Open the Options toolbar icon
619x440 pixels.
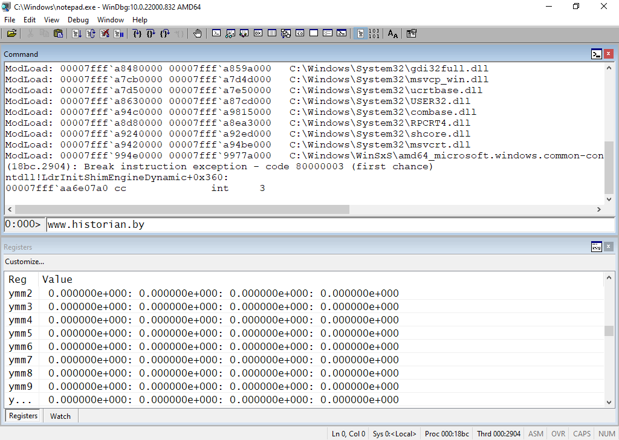click(412, 34)
